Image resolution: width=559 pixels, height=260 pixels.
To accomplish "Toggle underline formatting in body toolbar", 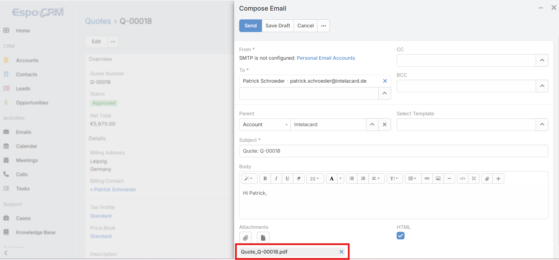I will [287, 179].
